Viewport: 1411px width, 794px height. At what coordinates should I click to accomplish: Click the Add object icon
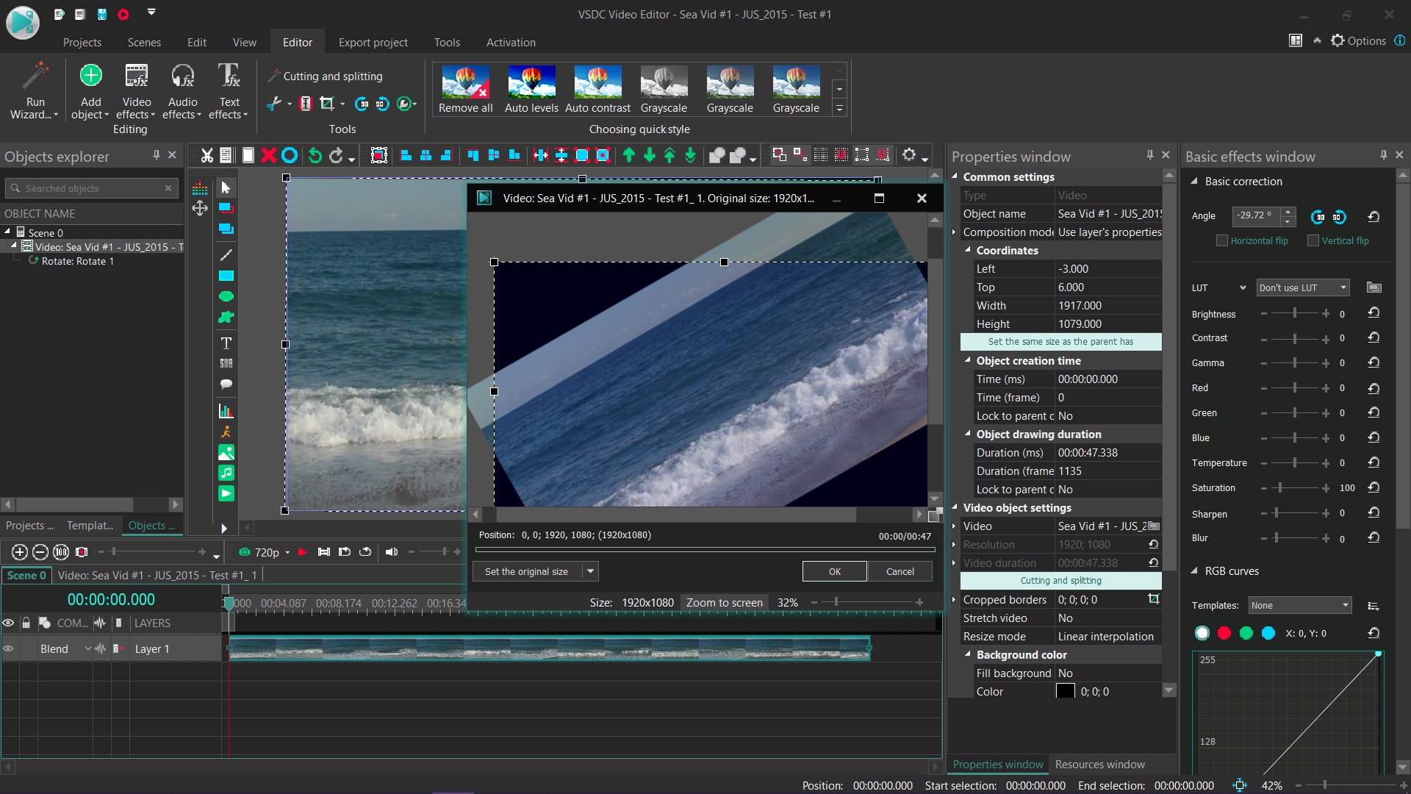pos(90,76)
